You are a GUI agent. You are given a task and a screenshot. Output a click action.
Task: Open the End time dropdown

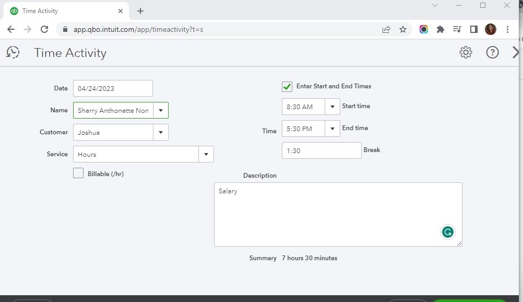332,129
